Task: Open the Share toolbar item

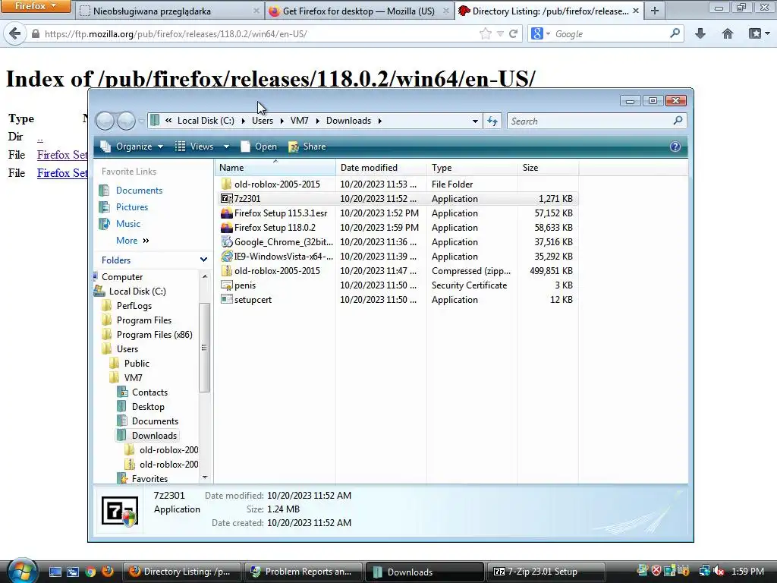Action: pos(307,147)
